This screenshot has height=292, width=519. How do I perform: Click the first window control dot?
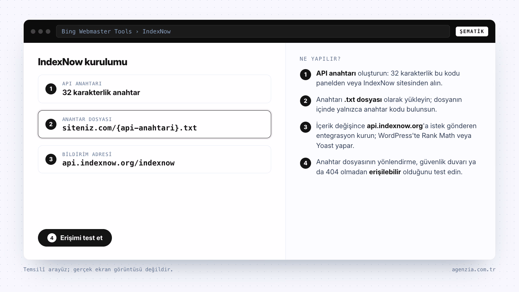33,31
